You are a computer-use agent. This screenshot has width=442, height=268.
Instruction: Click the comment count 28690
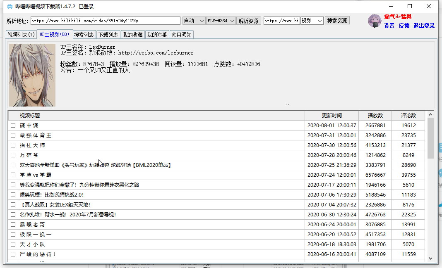[408, 165]
